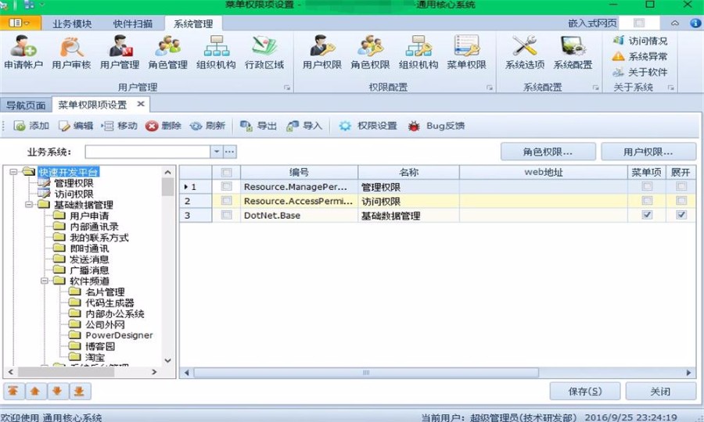Collapse the 快速开发平台 root node
This screenshot has height=422, width=704.
point(13,172)
